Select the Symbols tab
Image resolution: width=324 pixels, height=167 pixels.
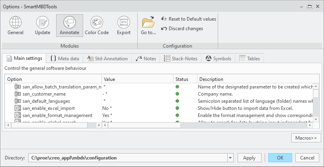point(218,58)
